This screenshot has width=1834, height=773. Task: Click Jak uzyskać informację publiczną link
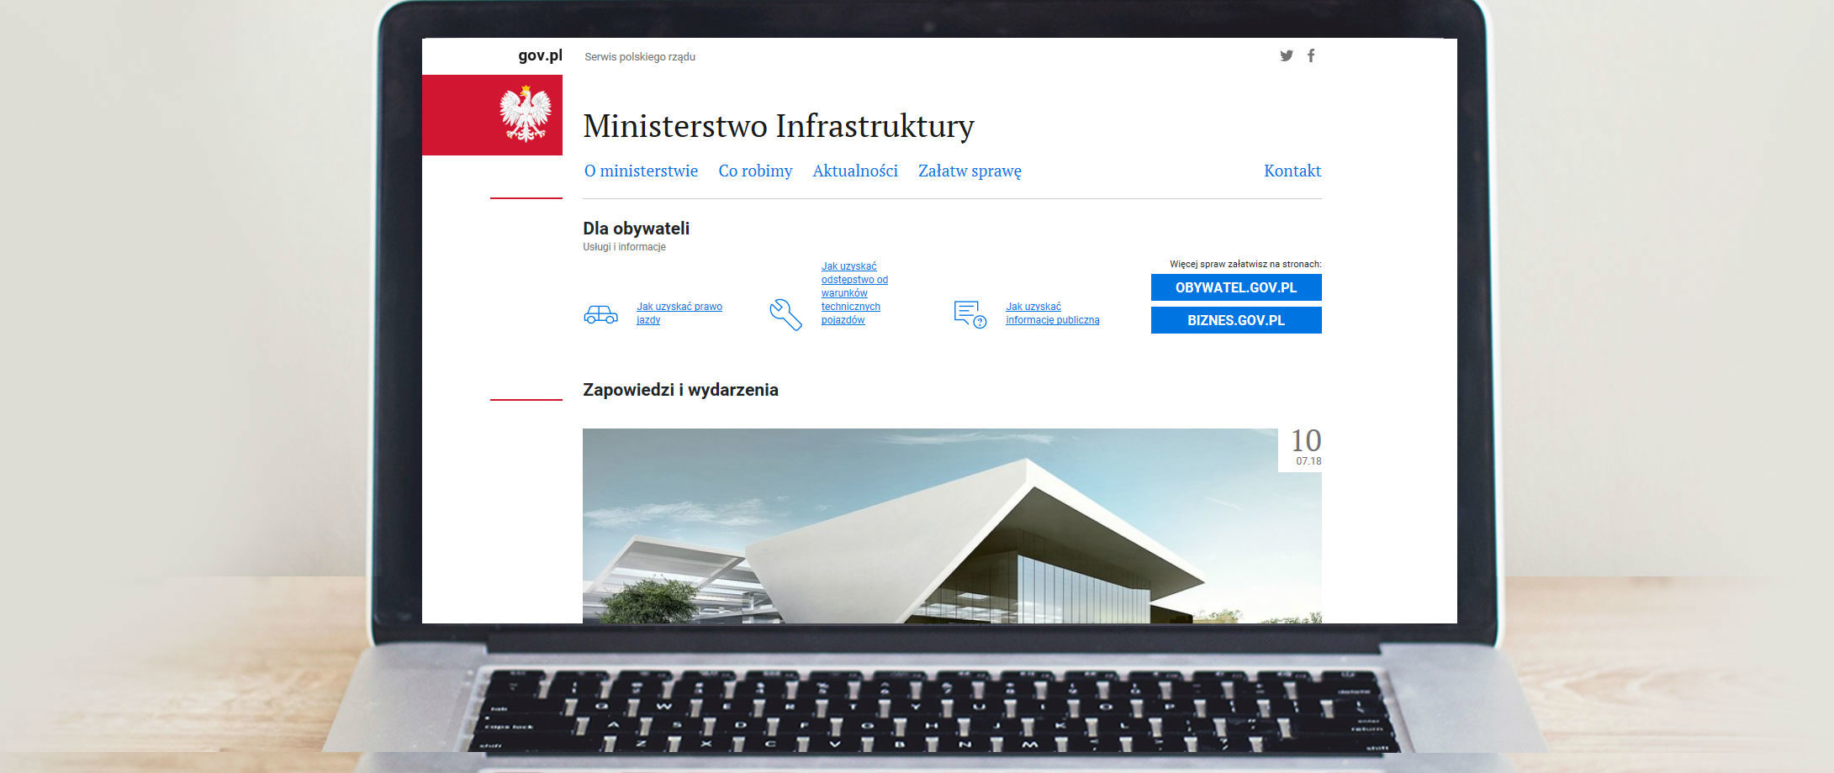click(x=1052, y=313)
